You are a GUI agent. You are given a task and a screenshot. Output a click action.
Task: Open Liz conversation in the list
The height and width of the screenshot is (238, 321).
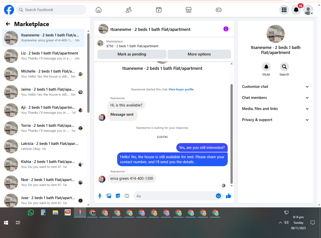pyautogui.click(x=43, y=56)
